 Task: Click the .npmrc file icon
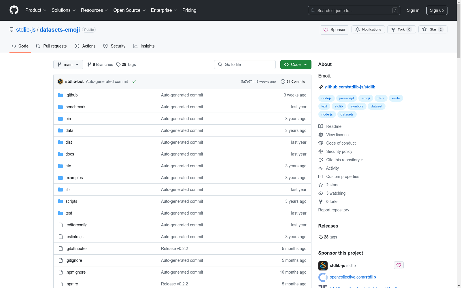(61, 284)
